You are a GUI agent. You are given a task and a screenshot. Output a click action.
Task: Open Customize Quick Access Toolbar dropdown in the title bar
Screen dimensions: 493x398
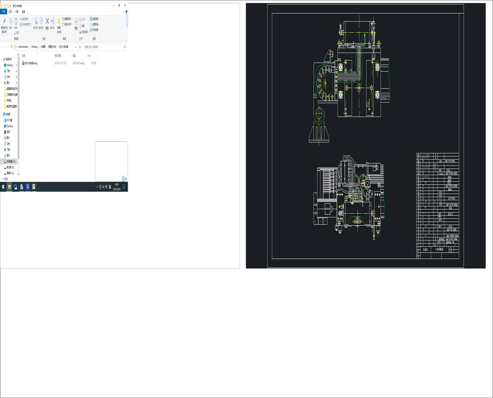click(x=10, y=6)
